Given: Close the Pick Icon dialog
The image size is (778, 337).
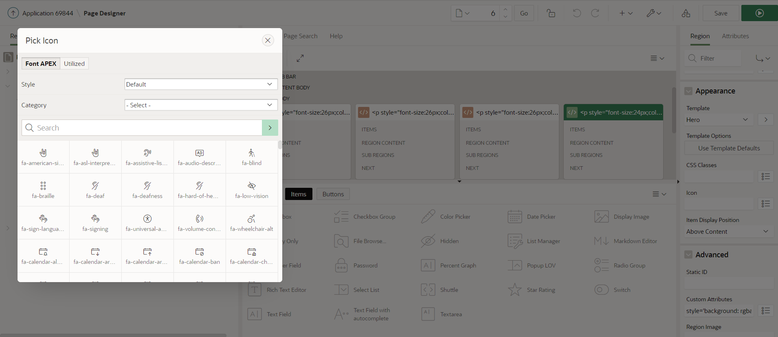Looking at the screenshot, I should click(268, 40).
